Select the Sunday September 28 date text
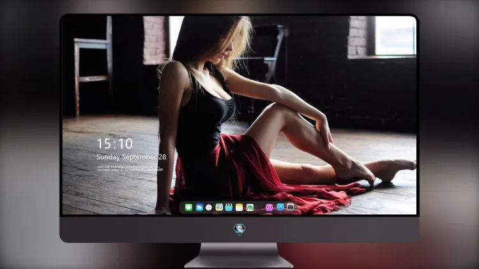Viewport: 479px width, 269px height. (132, 157)
